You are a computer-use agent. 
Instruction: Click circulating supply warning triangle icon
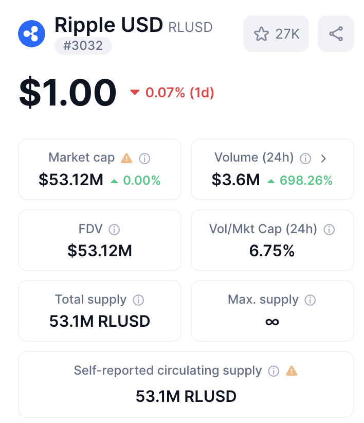click(x=292, y=371)
